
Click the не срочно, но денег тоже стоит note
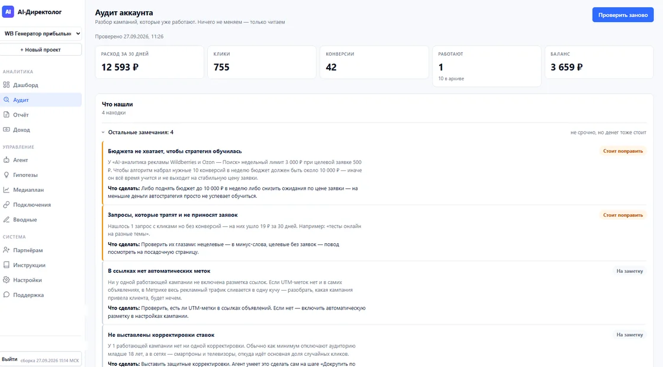click(x=609, y=133)
